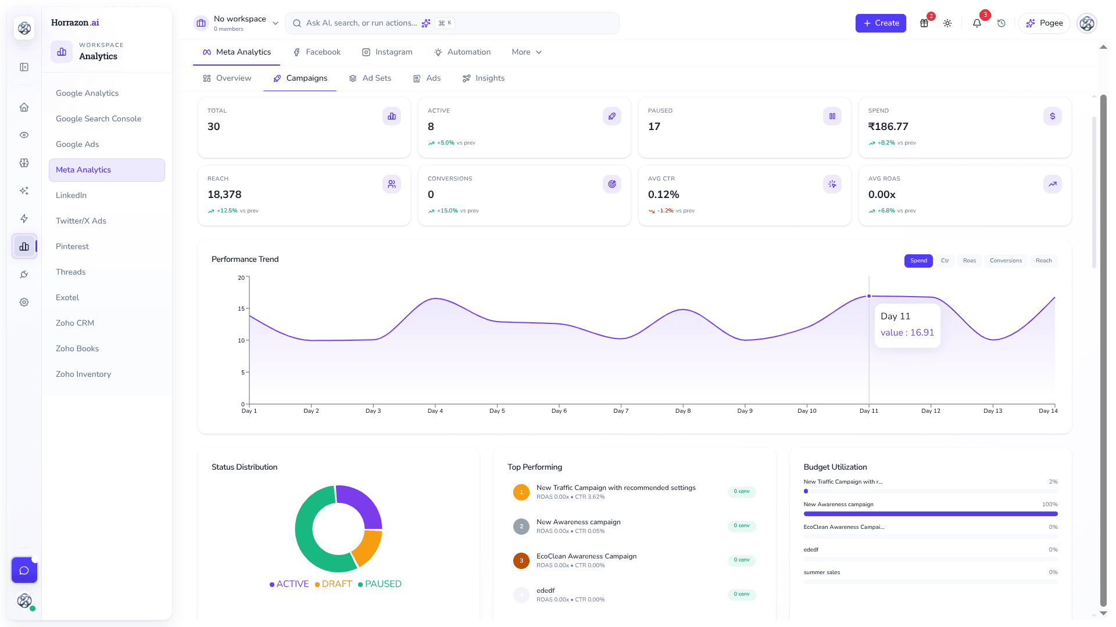1116x627 pixels.
Task: Switch to the Automation tab
Action: point(463,52)
